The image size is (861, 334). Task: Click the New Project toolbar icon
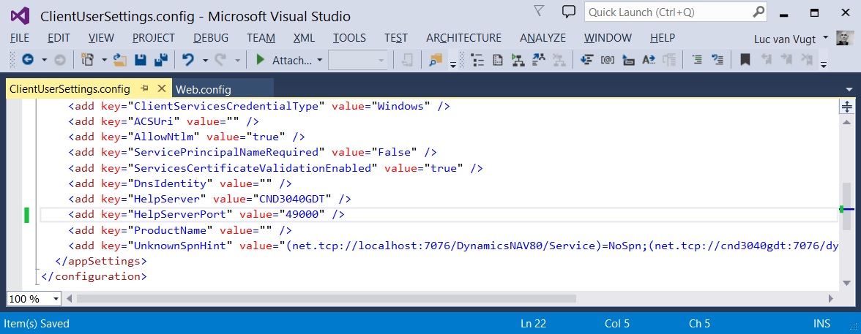coord(88,60)
